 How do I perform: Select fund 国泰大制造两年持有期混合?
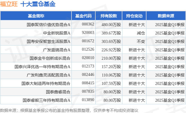[46, 83]
